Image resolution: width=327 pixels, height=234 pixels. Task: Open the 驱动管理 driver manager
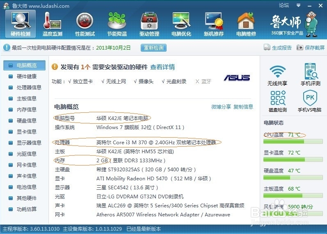click(x=149, y=24)
